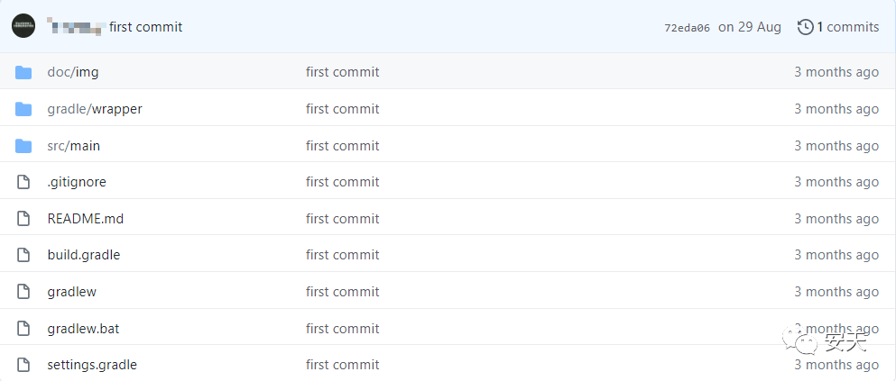
Task: Click the gradlew.bat file icon
Action: 23,329
